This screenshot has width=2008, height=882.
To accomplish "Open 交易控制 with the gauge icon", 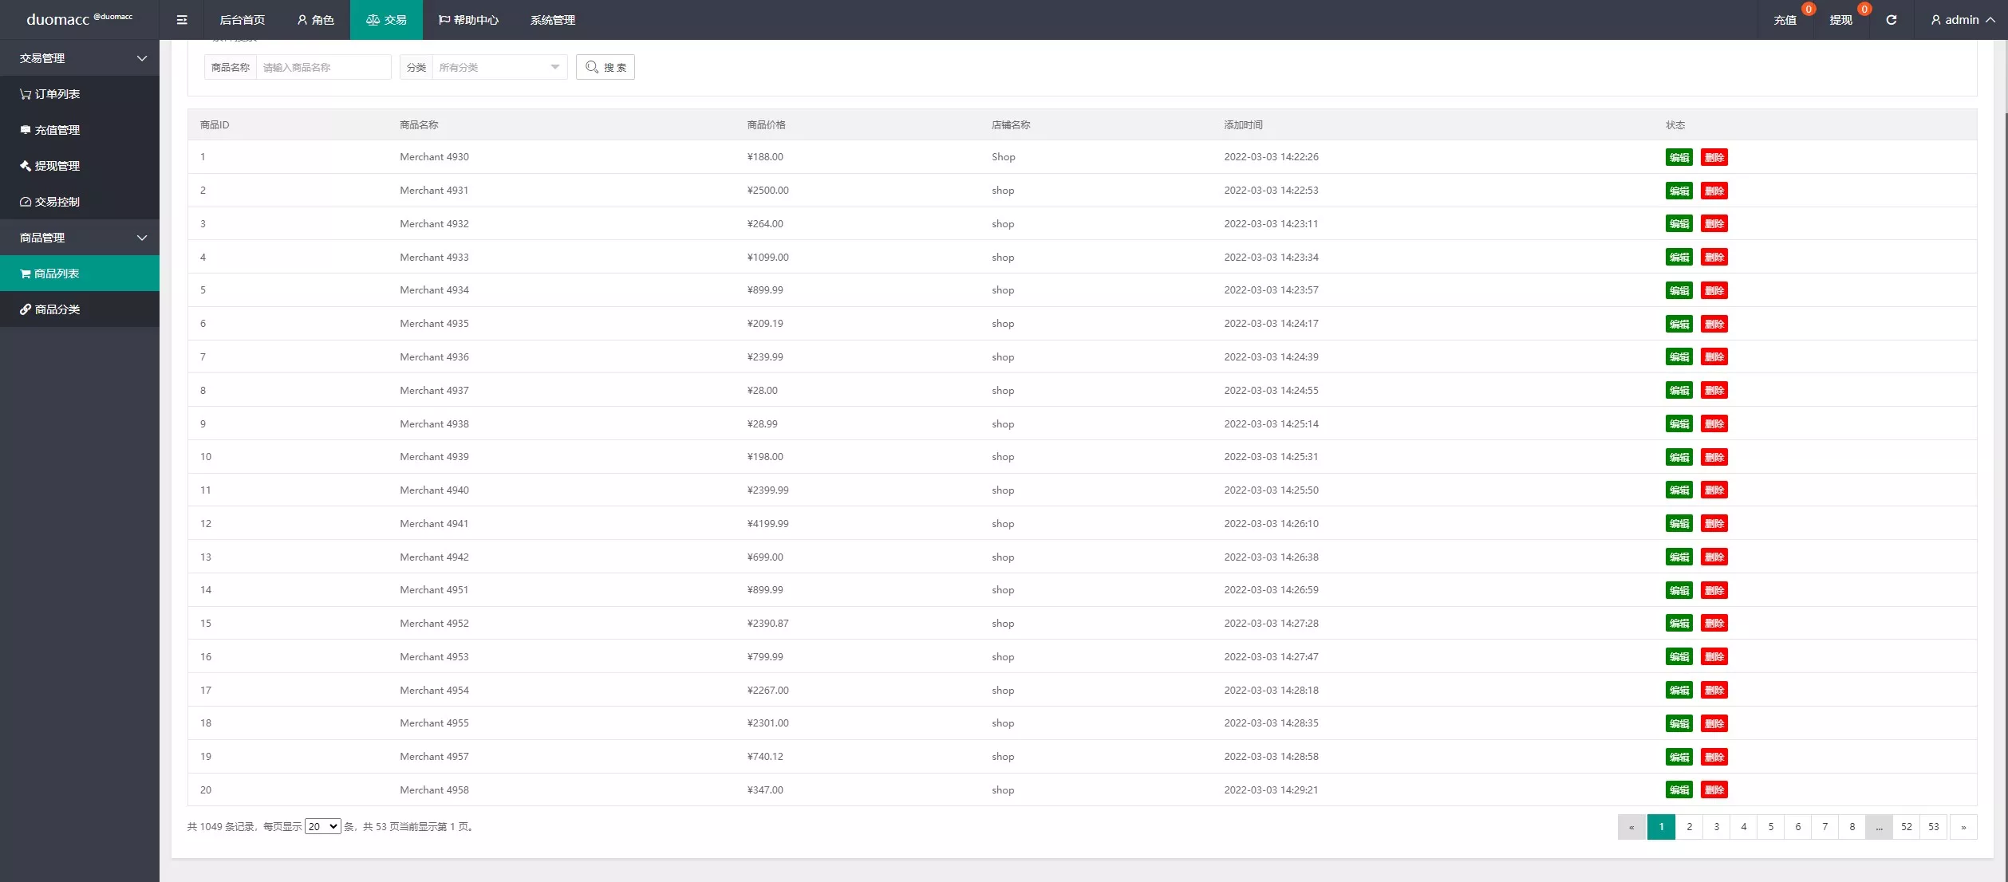I will click(50, 202).
